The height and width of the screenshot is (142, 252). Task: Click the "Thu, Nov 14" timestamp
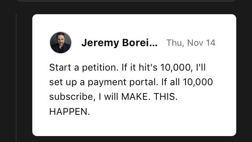pyautogui.click(x=191, y=43)
